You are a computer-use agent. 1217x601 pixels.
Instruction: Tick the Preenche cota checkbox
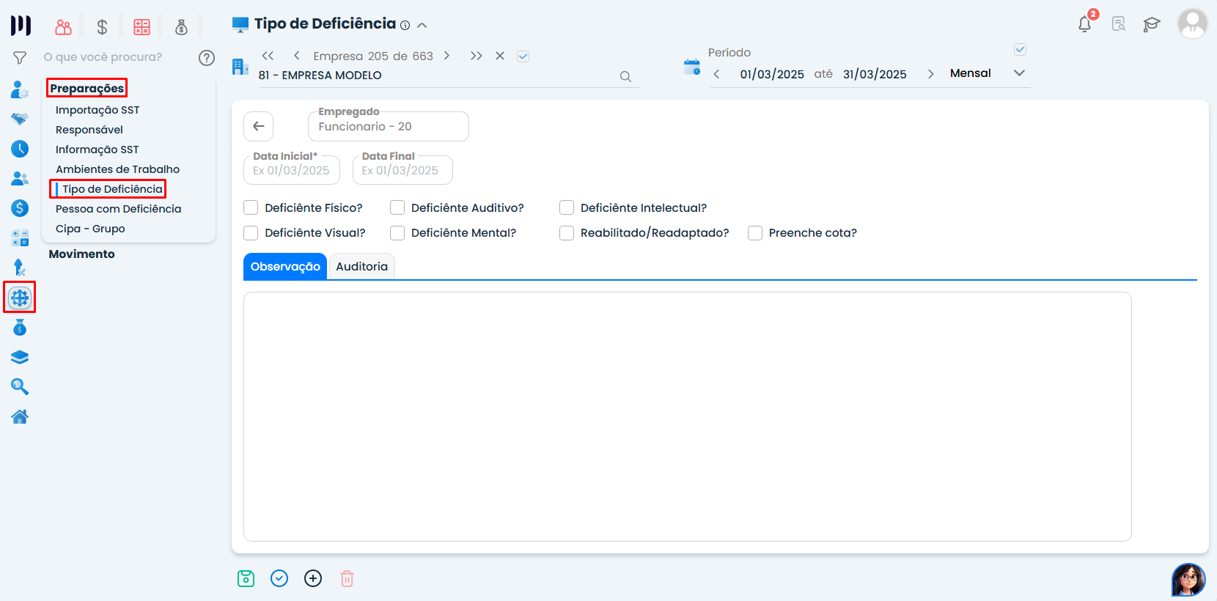pos(755,233)
